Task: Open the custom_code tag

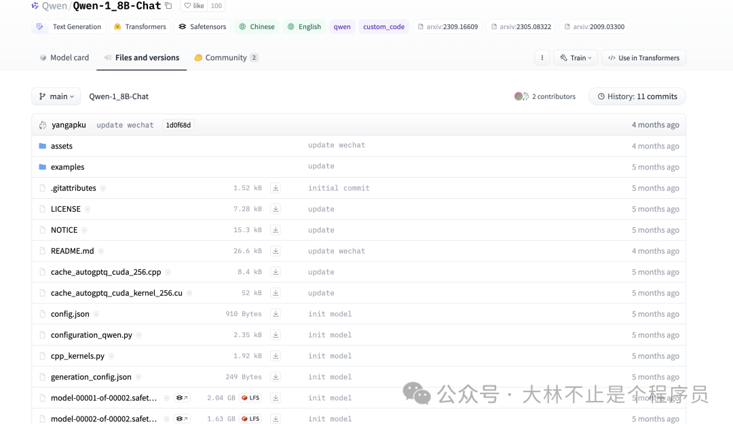Action: [383, 26]
